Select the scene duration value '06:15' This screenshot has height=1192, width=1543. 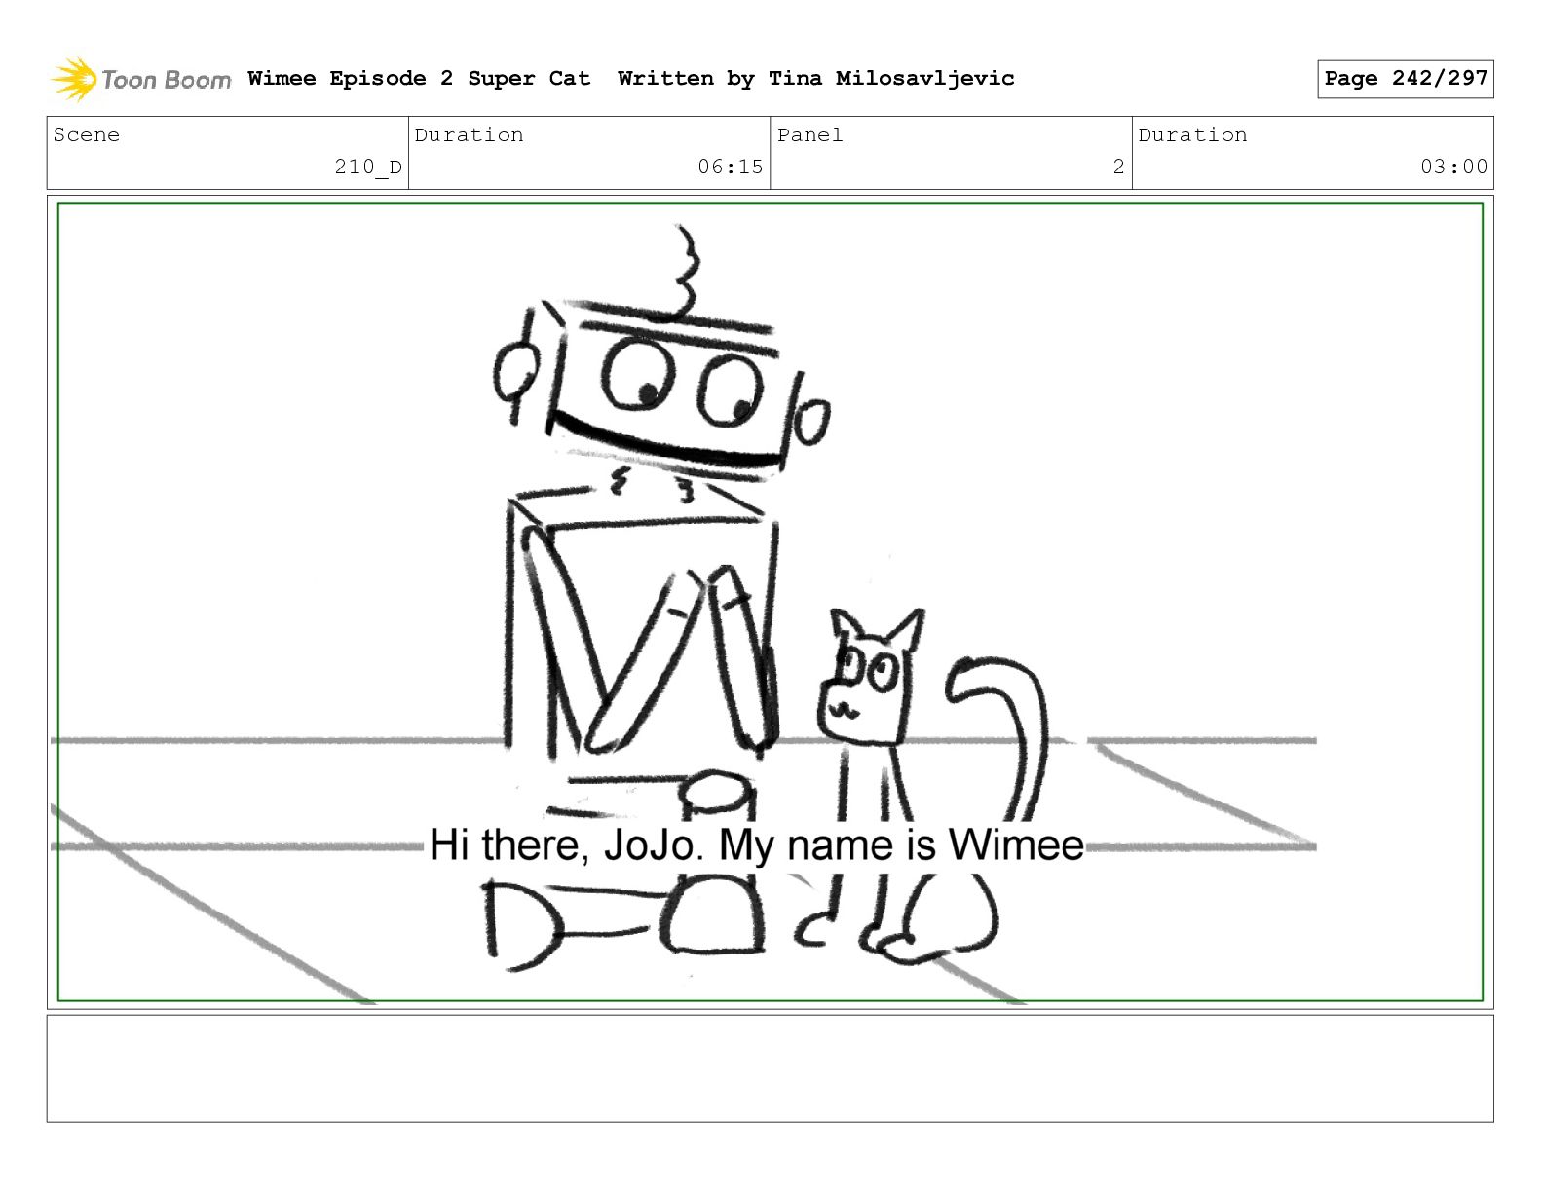point(731,167)
